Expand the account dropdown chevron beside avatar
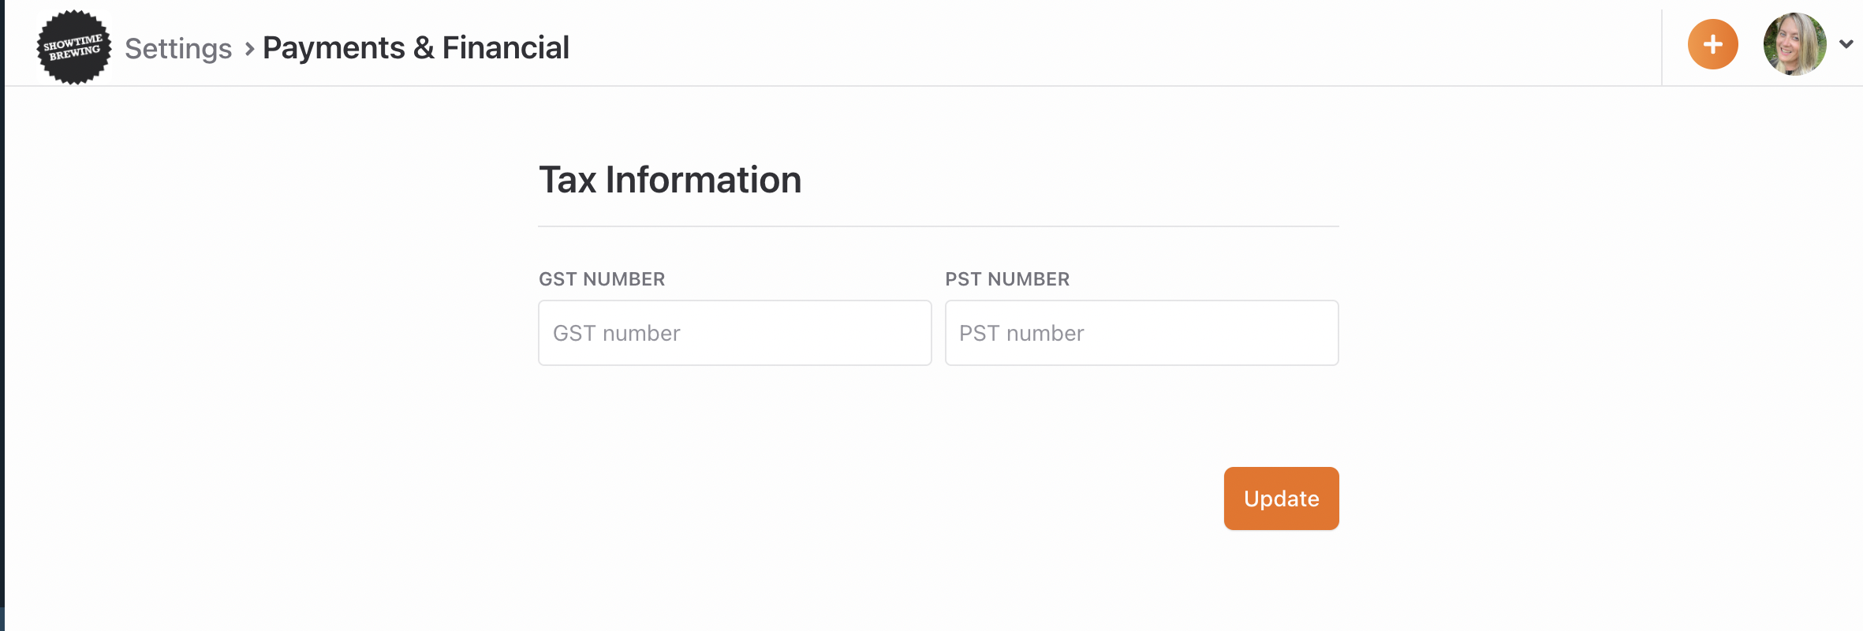 pos(1846,44)
